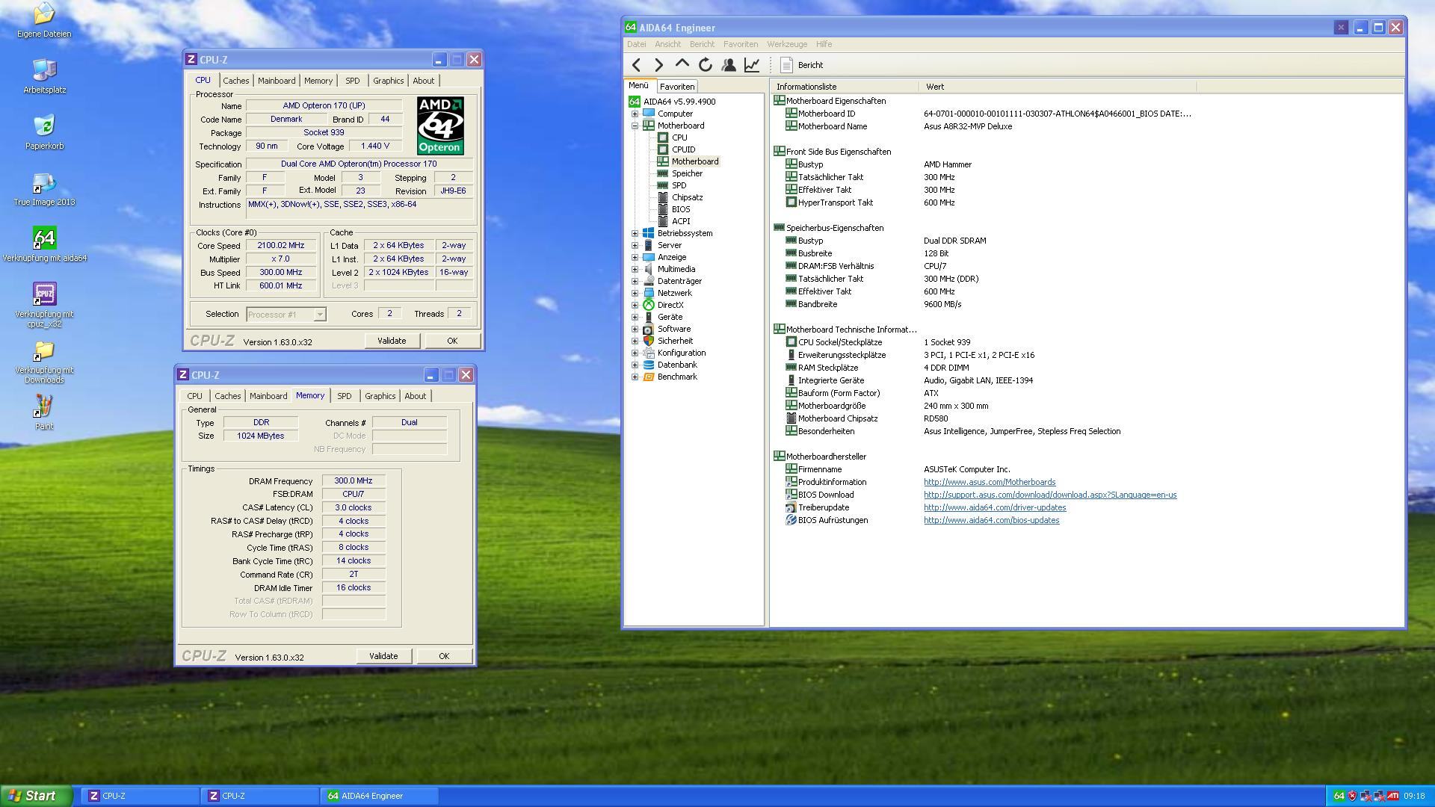1435x807 pixels.
Task: Collapse the Motherboard tree node
Action: pos(635,126)
